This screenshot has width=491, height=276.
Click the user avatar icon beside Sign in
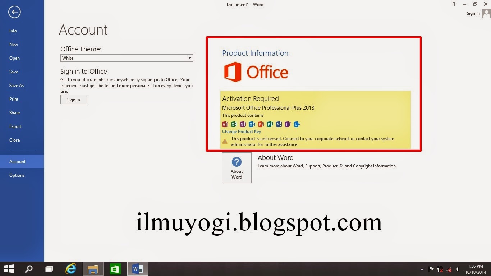click(486, 13)
